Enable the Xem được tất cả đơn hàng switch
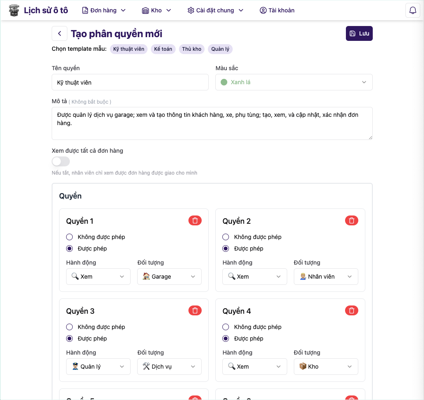The width and height of the screenshot is (424, 400). tap(61, 161)
